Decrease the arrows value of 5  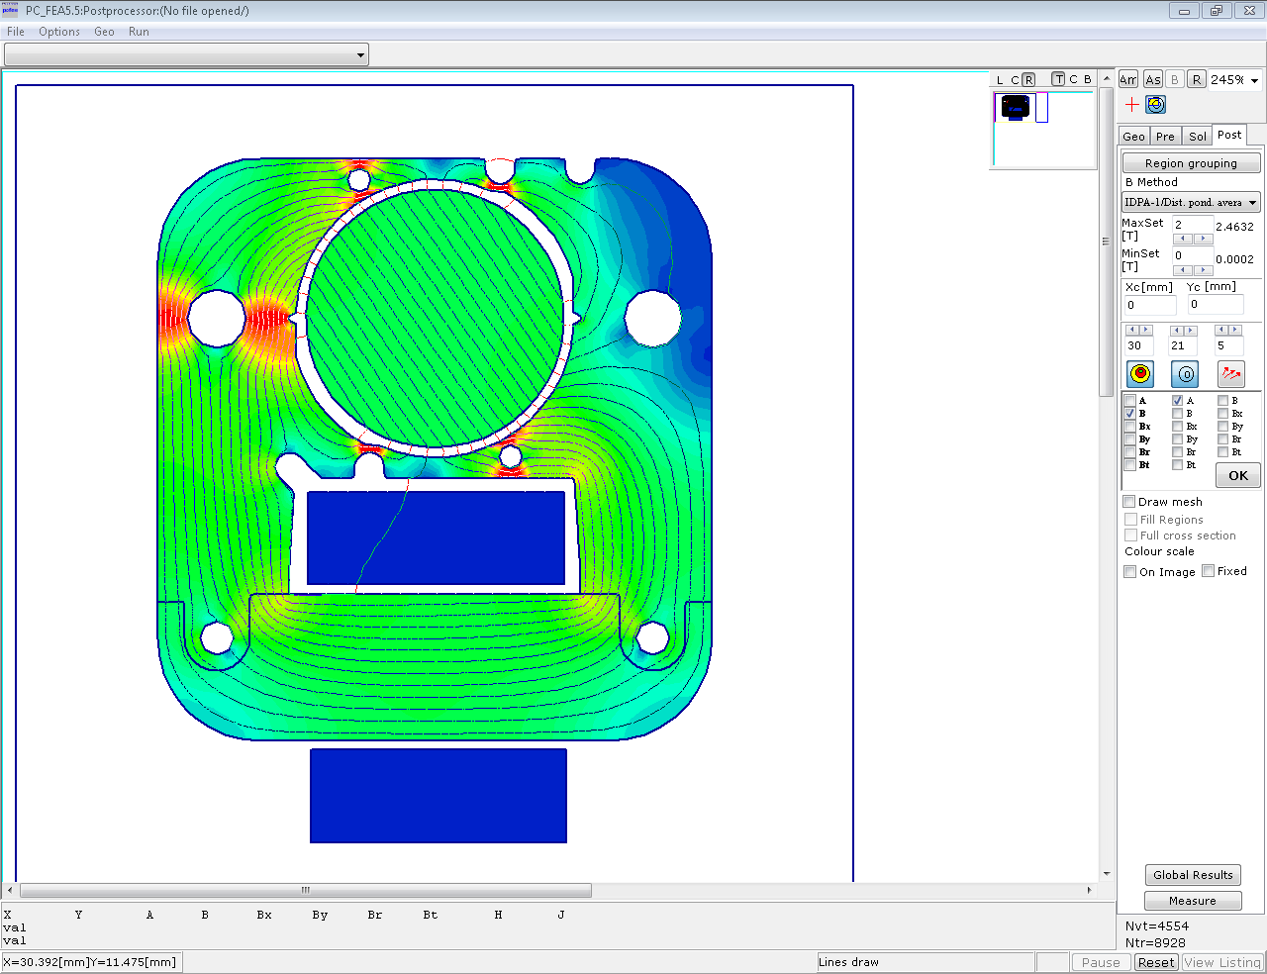pyautogui.click(x=1221, y=330)
